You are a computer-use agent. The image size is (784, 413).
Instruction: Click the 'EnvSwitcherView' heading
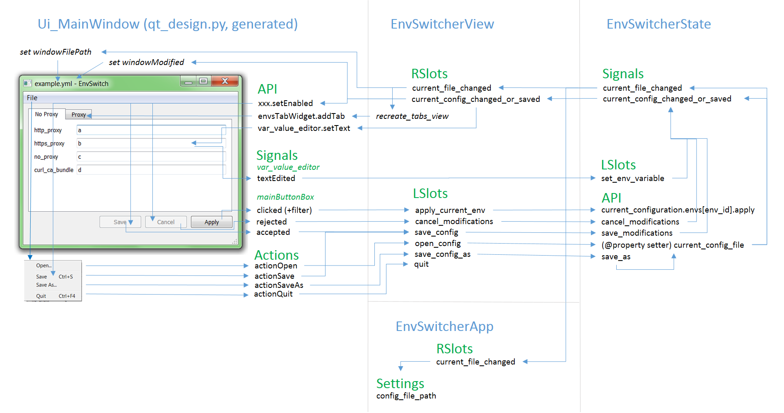point(442,24)
